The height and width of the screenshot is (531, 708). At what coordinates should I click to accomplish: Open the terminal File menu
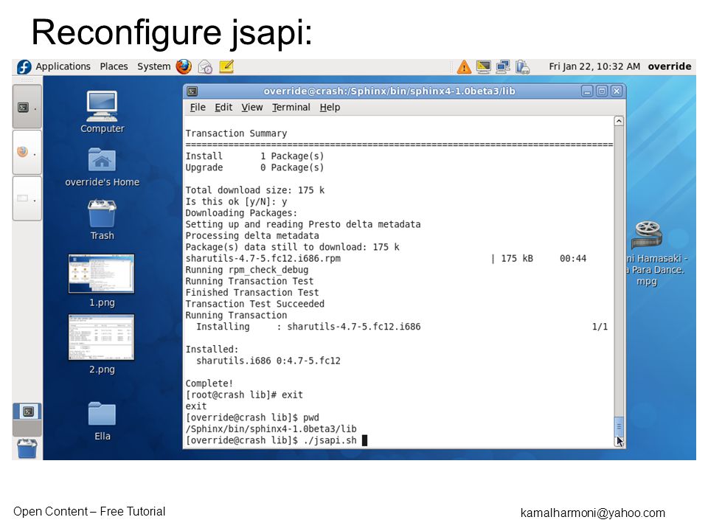pyautogui.click(x=198, y=108)
